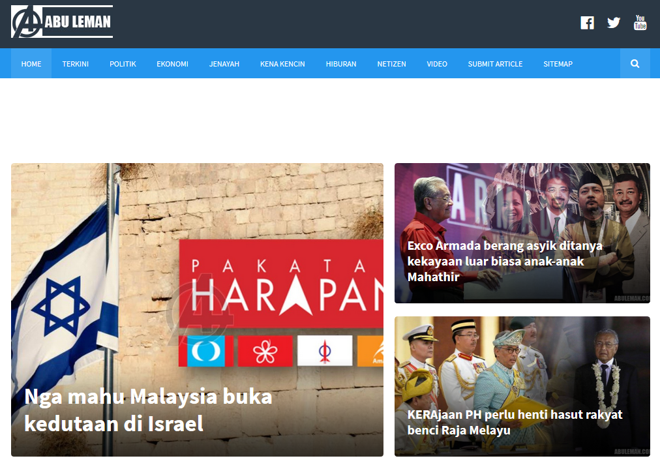This screenshot has height=469, width=660.
Task: Open the Video menu item
Action: (437, 64)
